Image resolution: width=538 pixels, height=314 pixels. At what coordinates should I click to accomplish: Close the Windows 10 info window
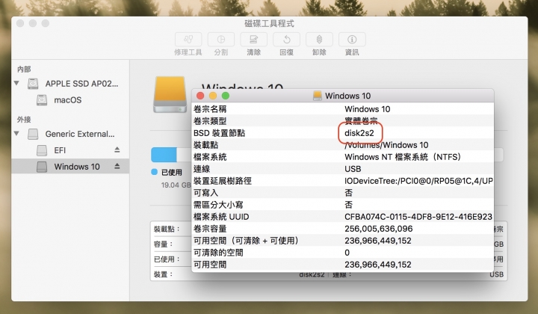point(200,96)
